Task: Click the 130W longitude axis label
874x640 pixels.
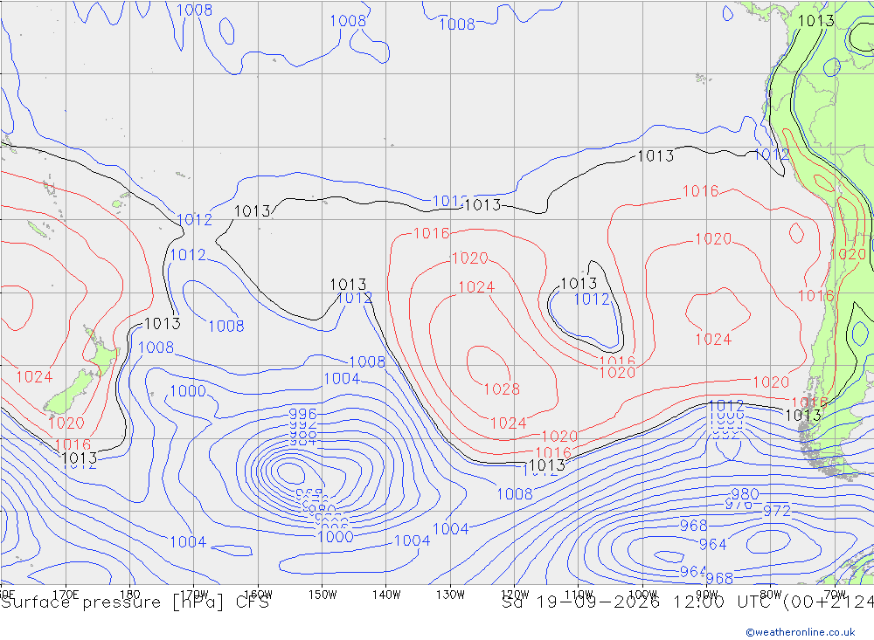Action: click(x=450, y=595)
